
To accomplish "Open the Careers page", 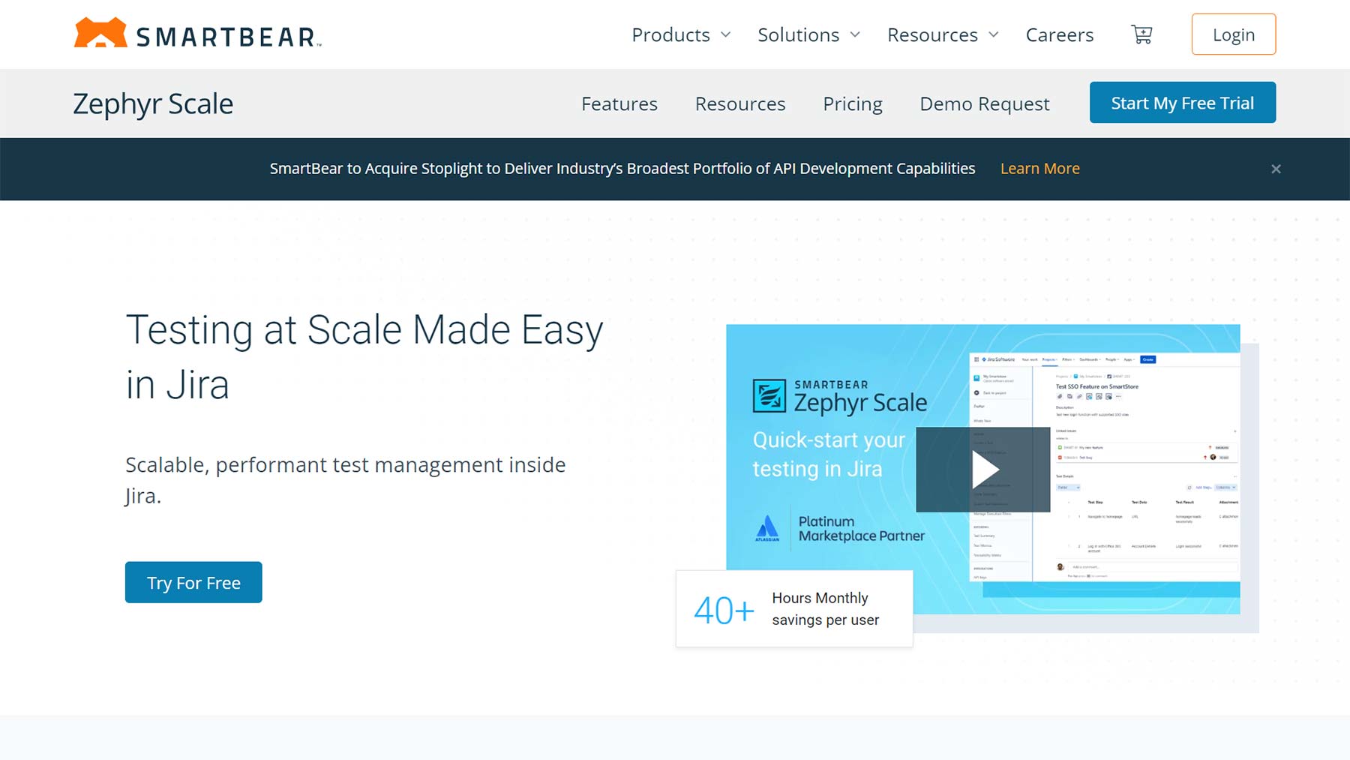I will click(x=1060, y=35).
